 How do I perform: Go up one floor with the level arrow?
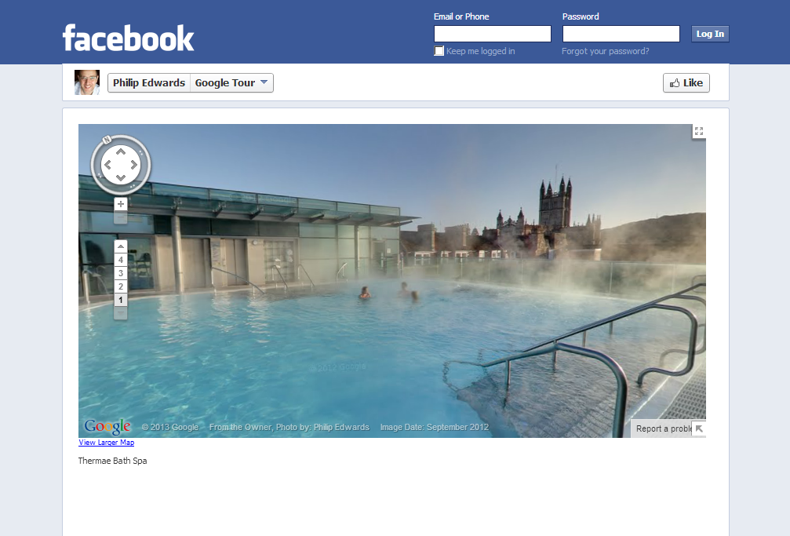click(x=120, y=246)
